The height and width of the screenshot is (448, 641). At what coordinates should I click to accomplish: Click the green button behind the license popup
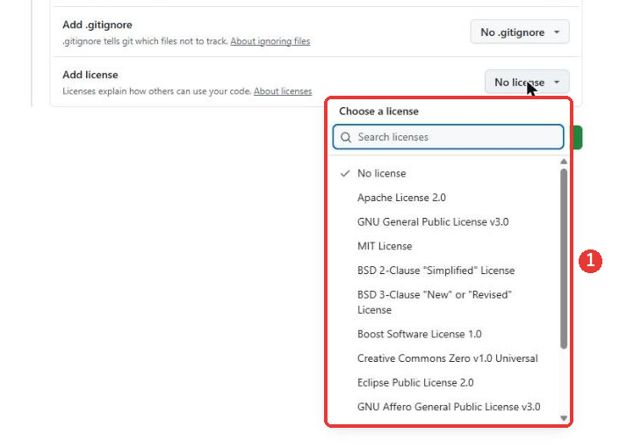577,137
